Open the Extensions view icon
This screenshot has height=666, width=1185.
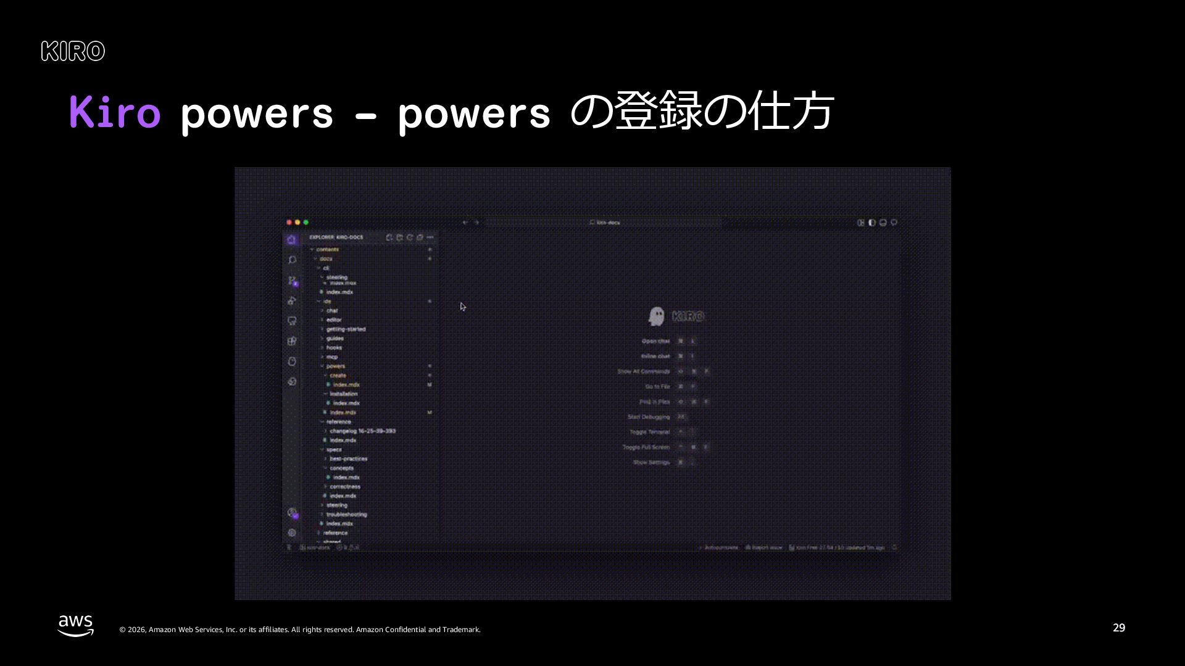tap(292, 341)
